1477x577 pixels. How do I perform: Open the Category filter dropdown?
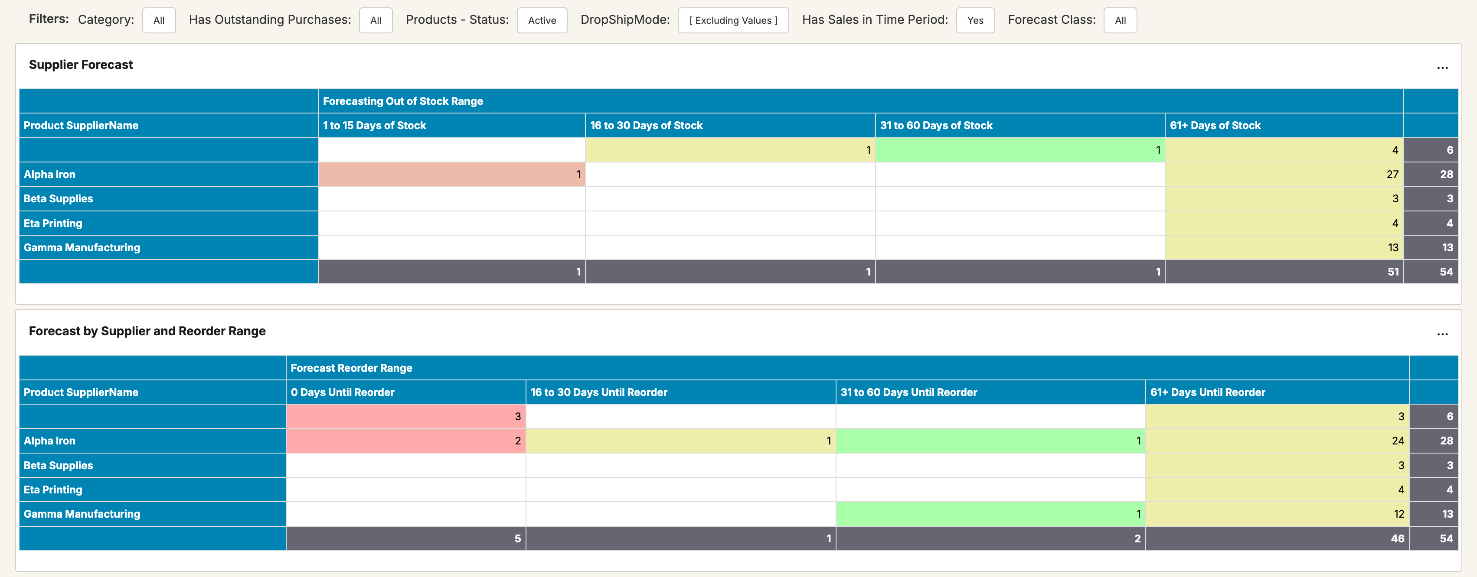(x=159, y=21)
